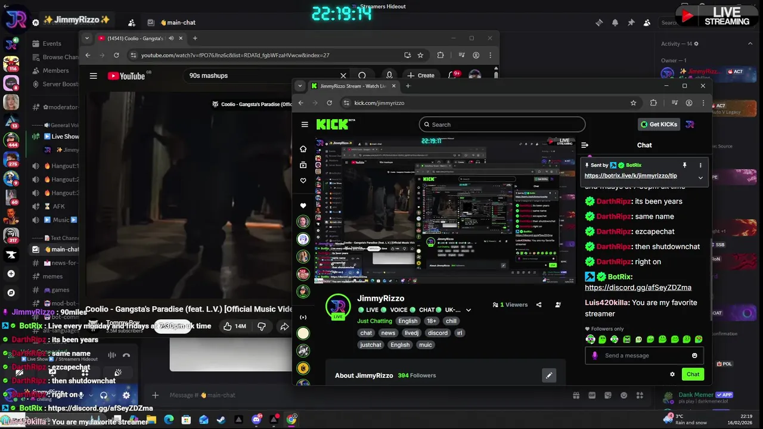
Task: Go to YouTube home logo
Action: (x=126, y=76)
